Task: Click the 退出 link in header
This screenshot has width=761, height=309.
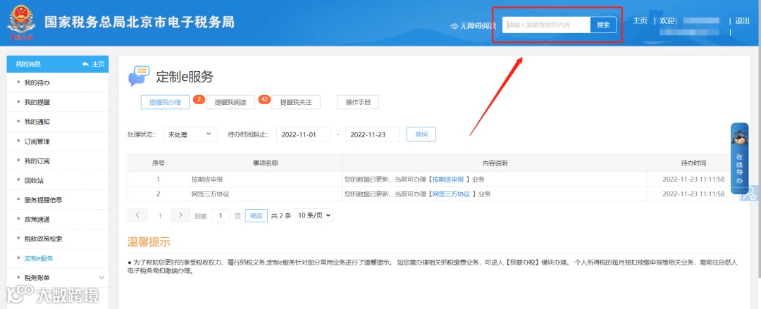Action: (x=743, y=20)
